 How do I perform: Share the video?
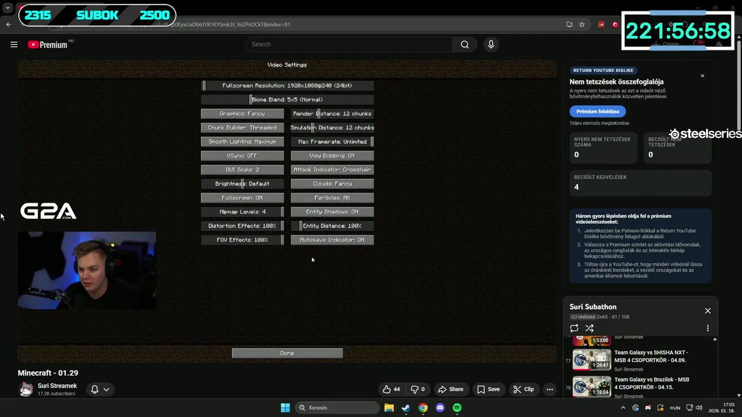450,389
